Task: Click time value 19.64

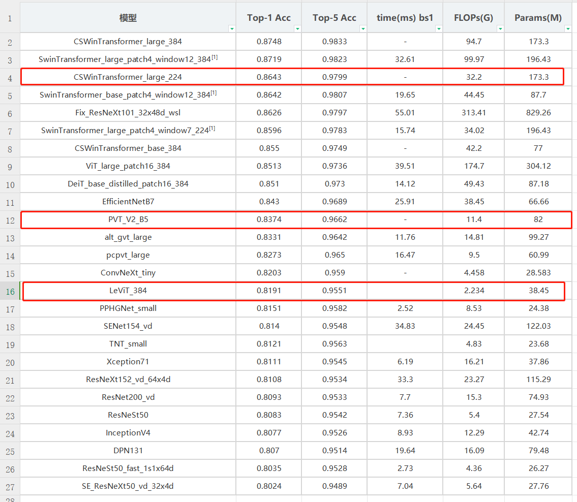Action: 405,451
